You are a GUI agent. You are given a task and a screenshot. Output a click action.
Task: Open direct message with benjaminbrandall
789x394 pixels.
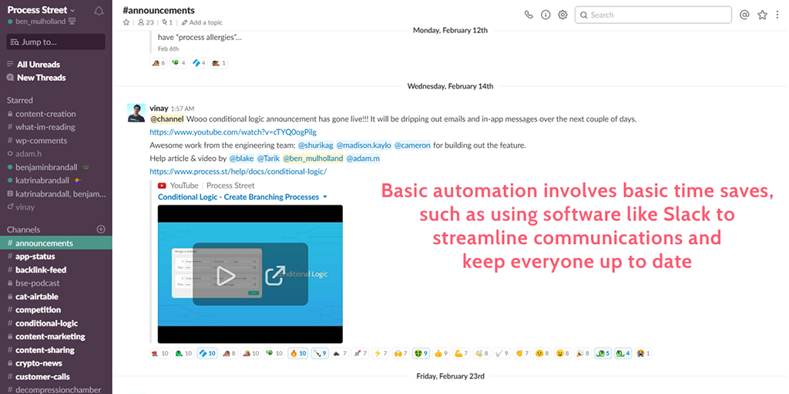(48, 167)
